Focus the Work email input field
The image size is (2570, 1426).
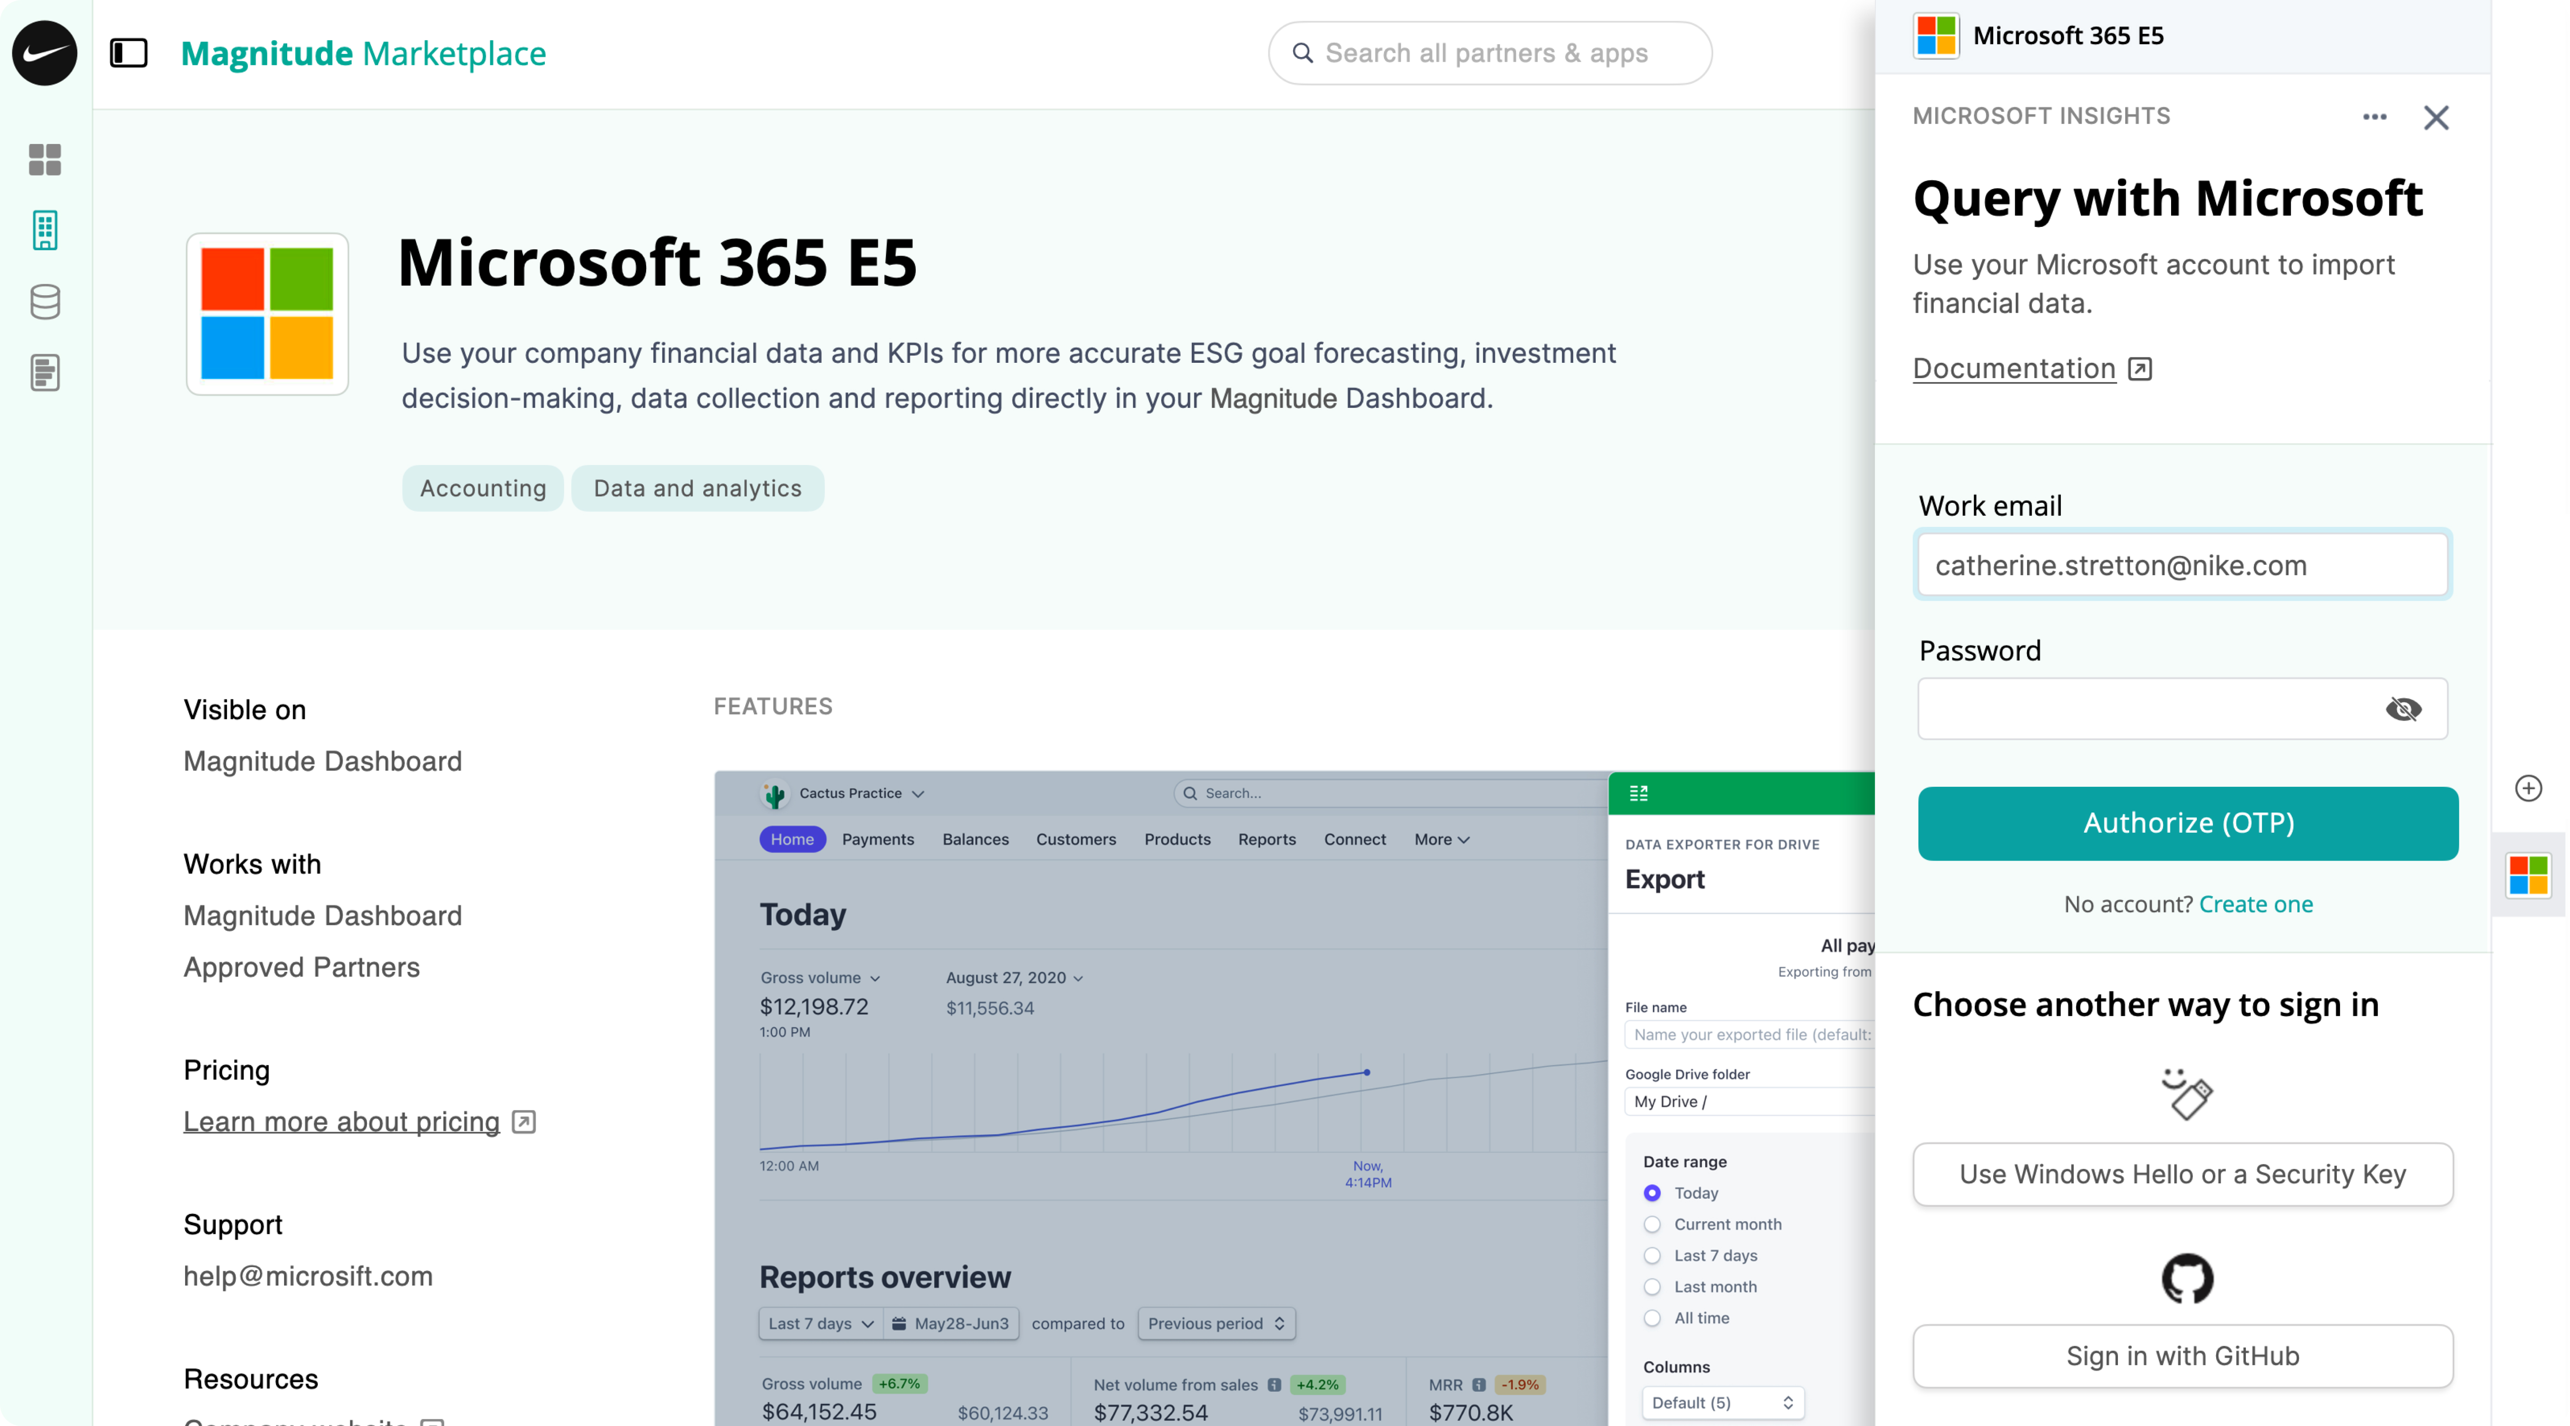click(x=2182, y=565)
